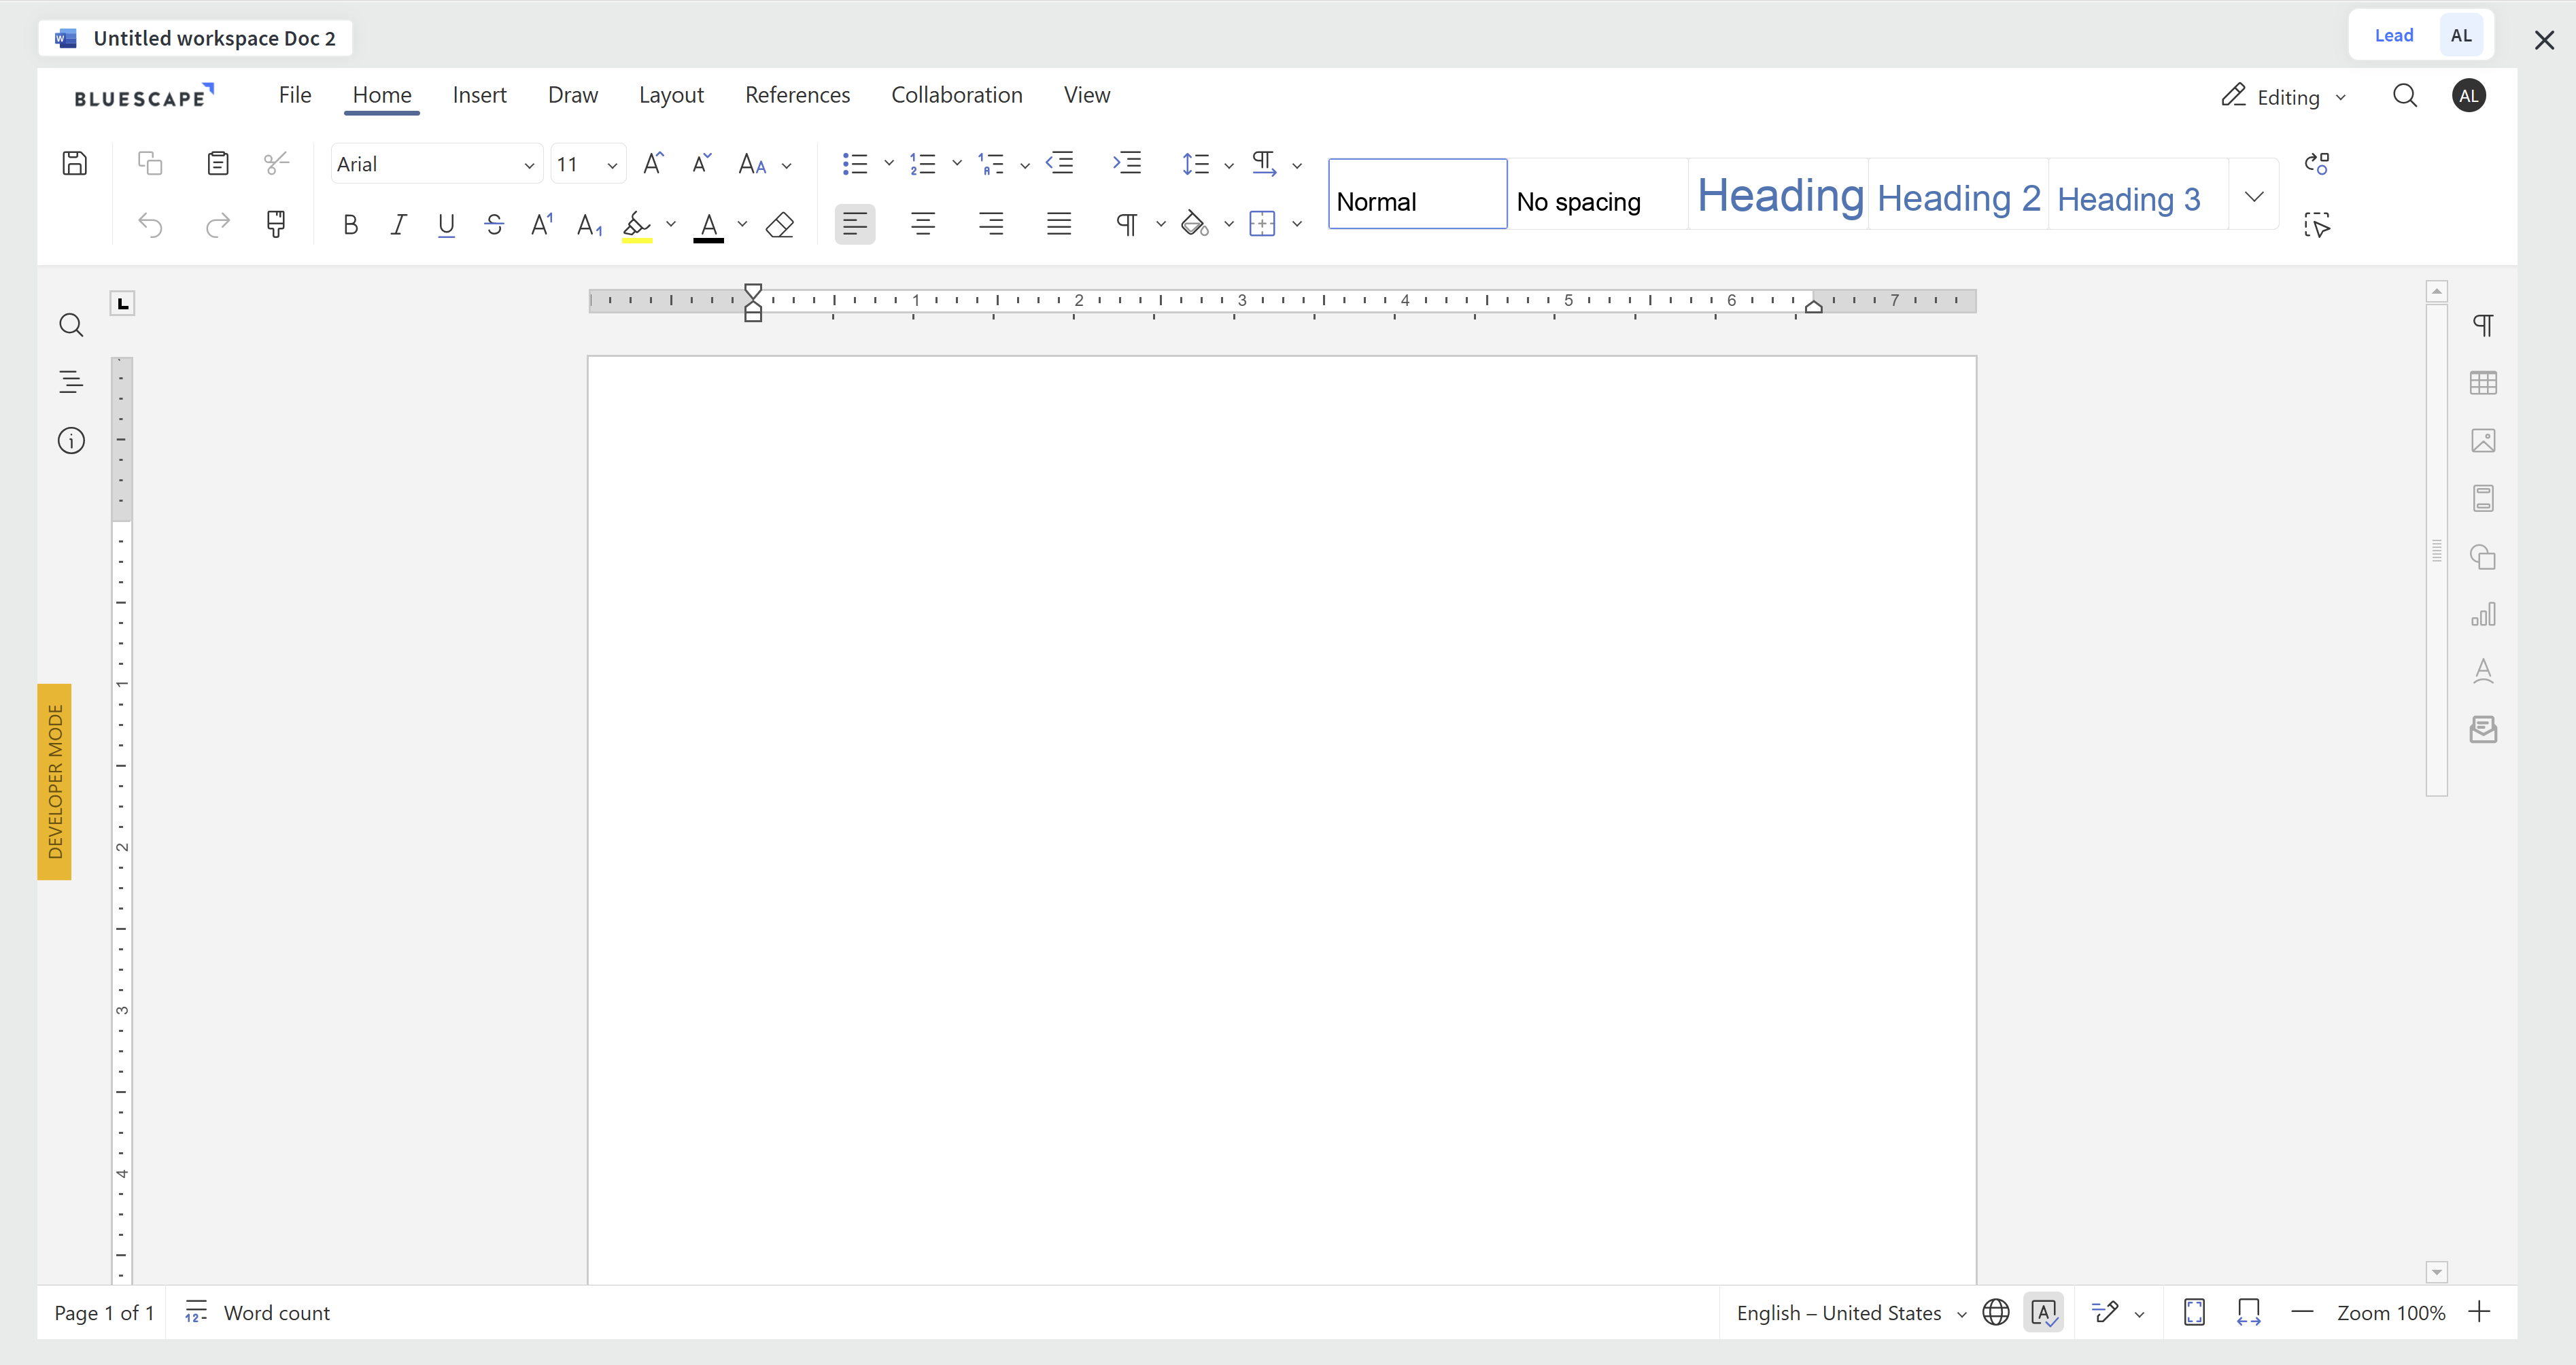Viewport: 2576px width, 1365px height.
Task: Click the Save document icon
Action: (75, 163)
